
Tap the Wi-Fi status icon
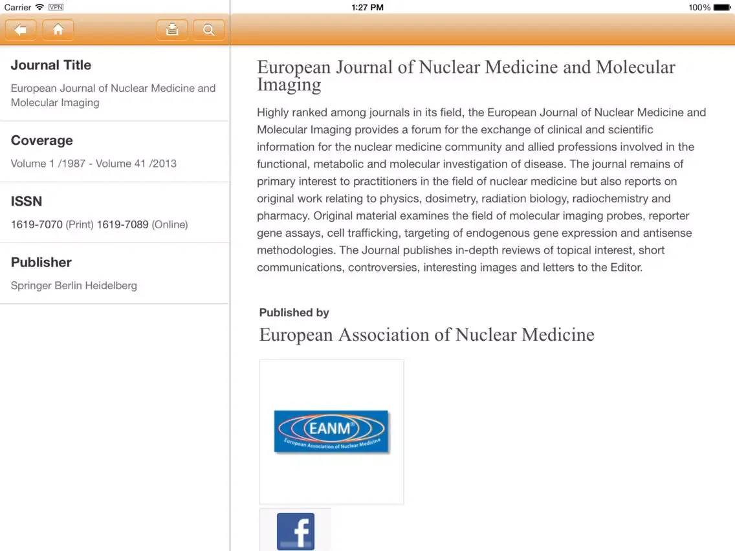click(x=40, y=7)
